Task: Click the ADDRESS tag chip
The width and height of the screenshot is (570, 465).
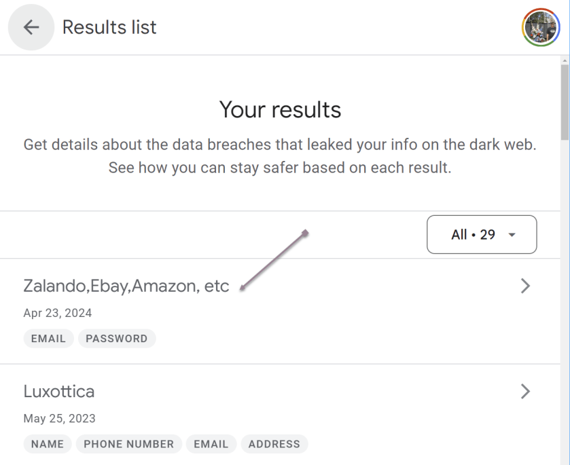Action: pos(274,444)
